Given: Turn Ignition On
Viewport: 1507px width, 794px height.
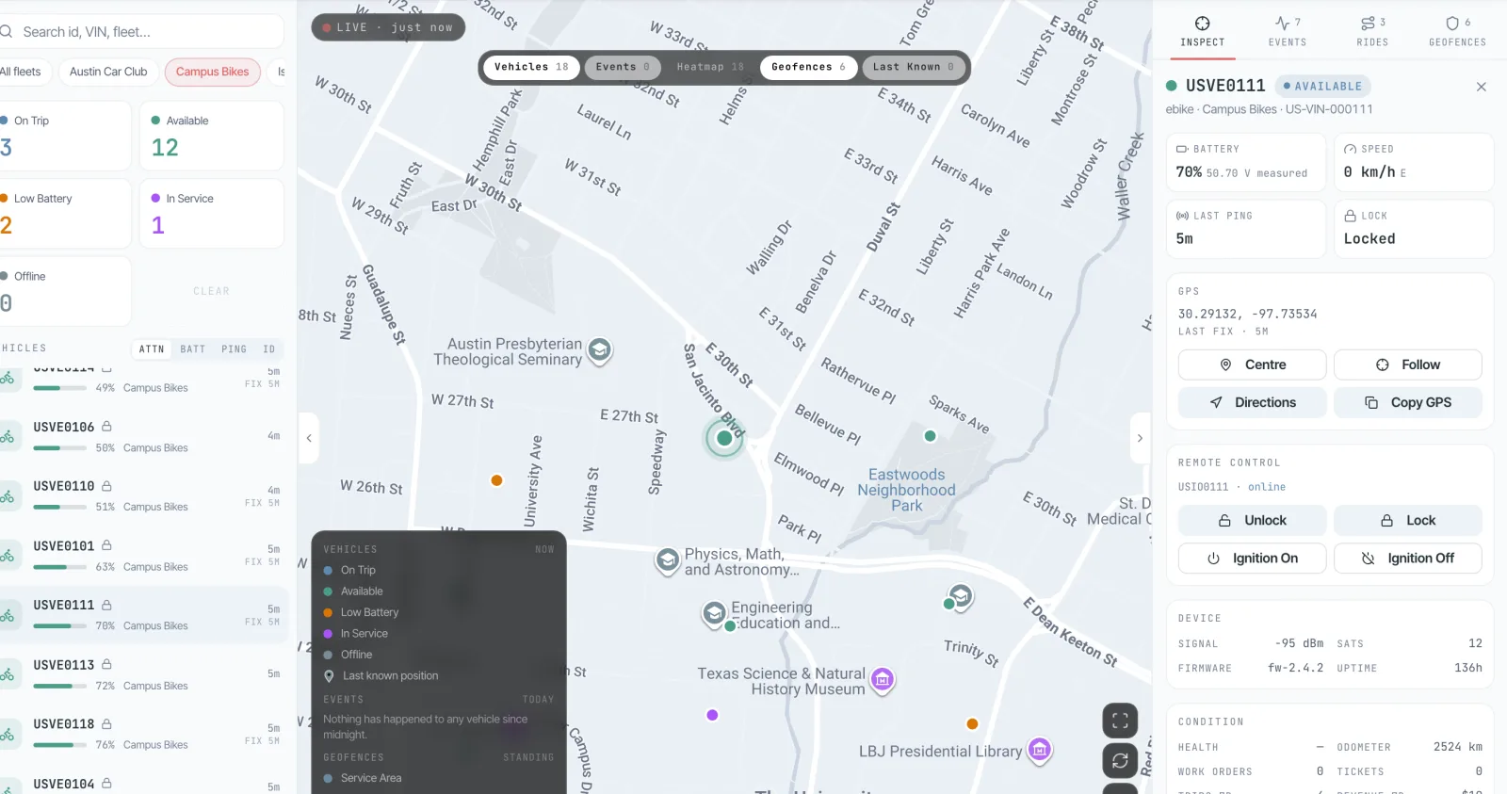Looking at the screenshot, I should click(1252, 558).
